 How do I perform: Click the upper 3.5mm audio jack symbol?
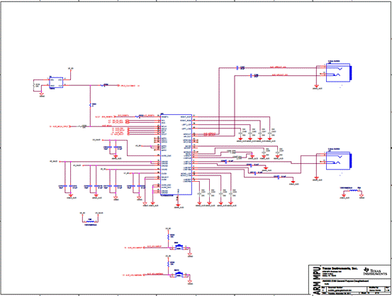[x=339, y=72]
